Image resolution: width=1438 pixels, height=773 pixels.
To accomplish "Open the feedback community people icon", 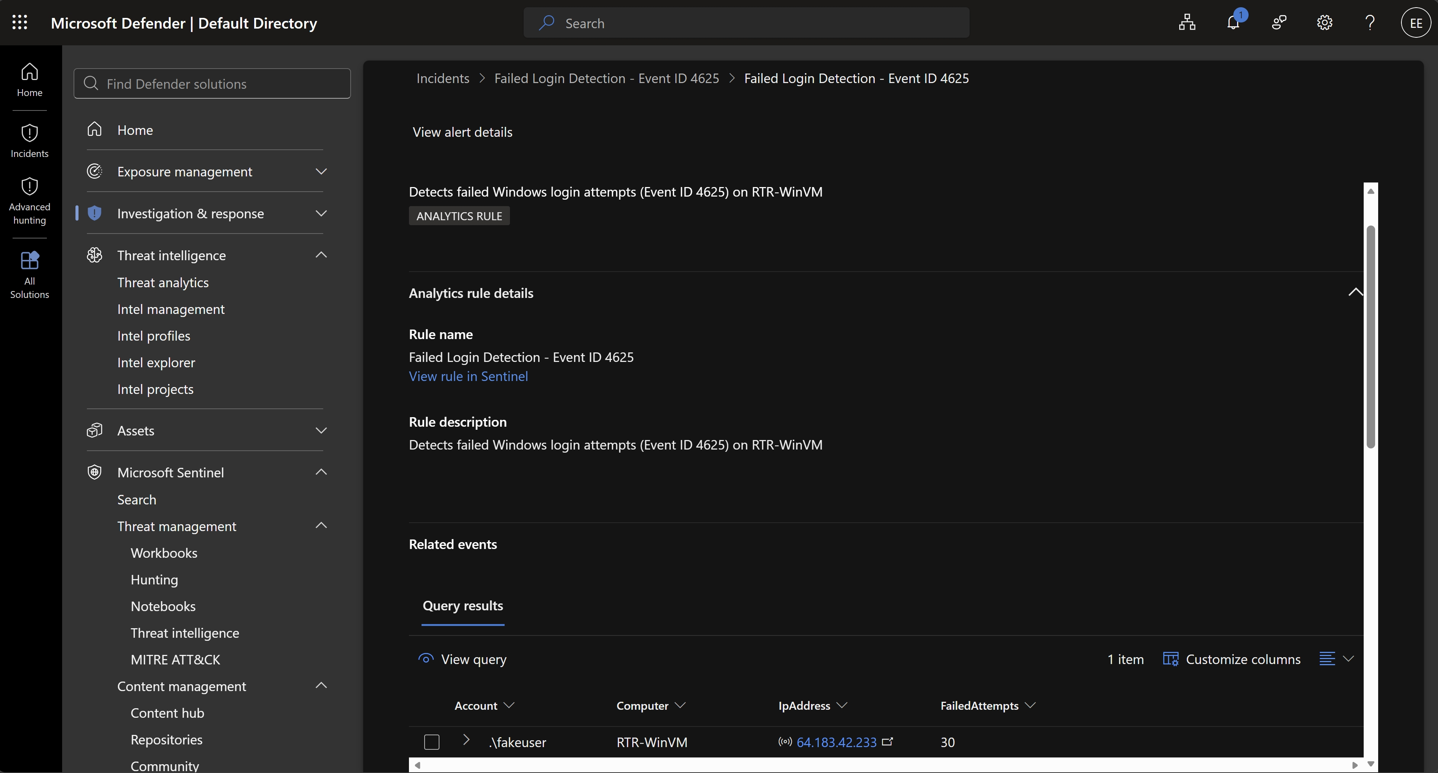I will [x=1279, y=23].
